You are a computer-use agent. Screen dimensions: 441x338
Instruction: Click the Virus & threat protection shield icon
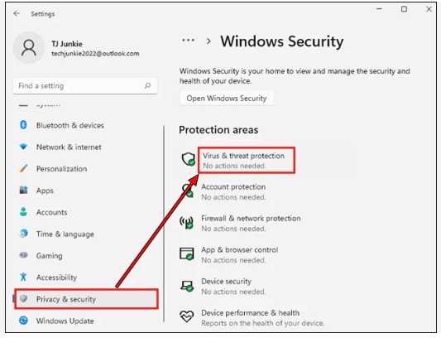click(189, 159)
